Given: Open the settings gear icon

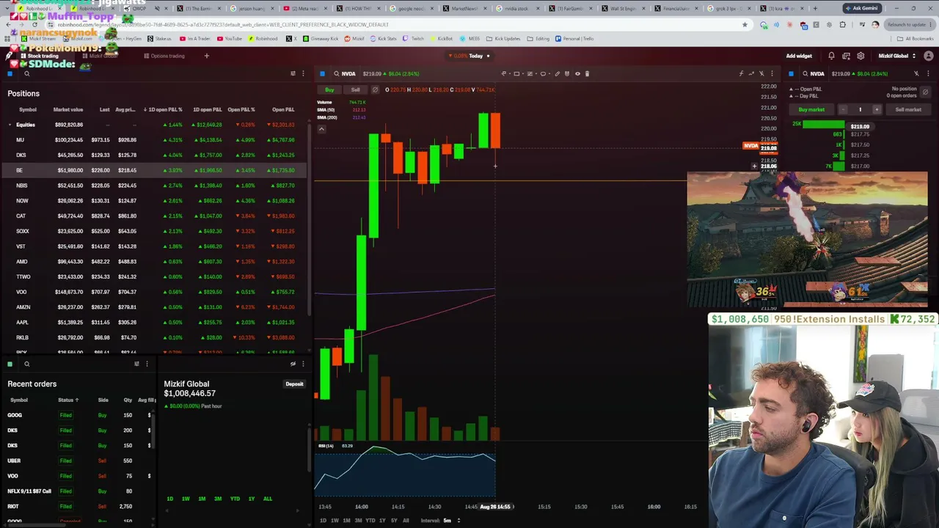Looking at the screenshot, I should pos(861,56).
